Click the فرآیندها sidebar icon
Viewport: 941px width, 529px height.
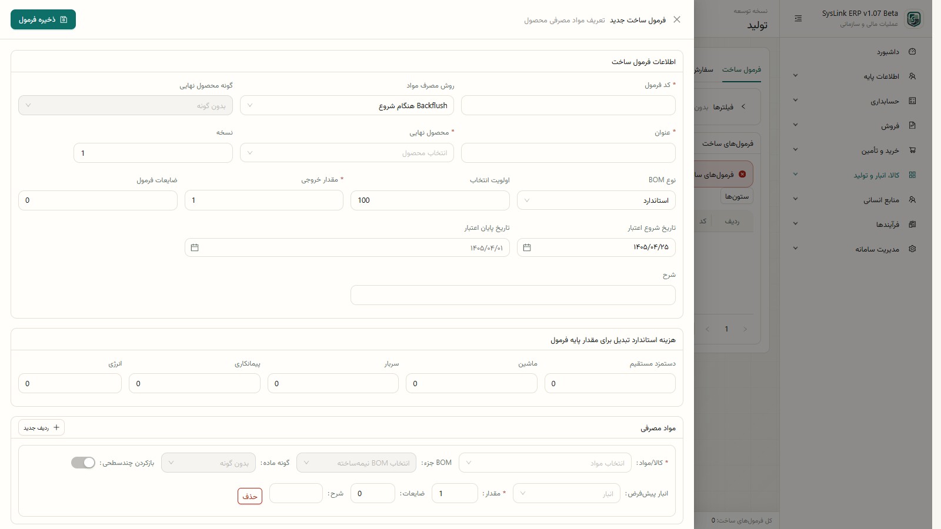[912, 225]
